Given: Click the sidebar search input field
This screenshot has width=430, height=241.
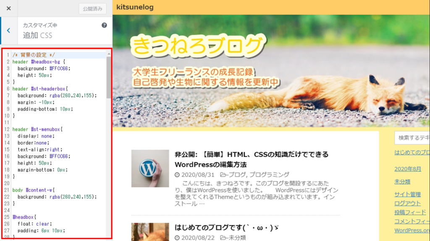Looking at the screenshot, I should (412, 138).
